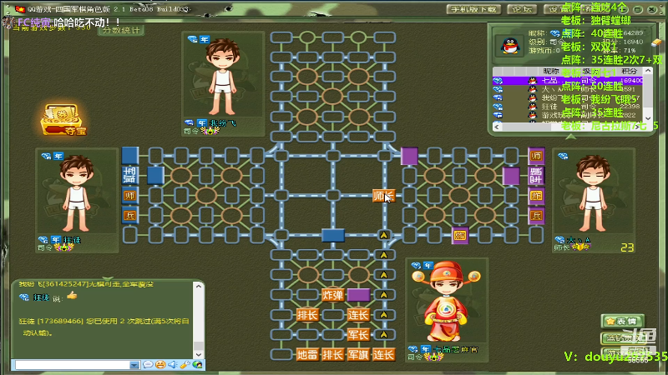Open the emoji smiley picker
This screenshot has width=668, height=375.
pos(160,365)
